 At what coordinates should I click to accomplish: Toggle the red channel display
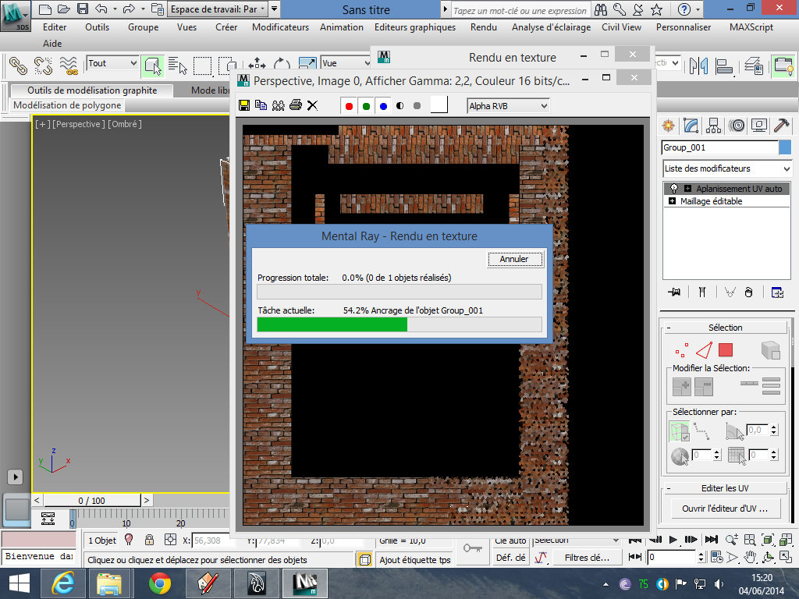coord(349,106)
